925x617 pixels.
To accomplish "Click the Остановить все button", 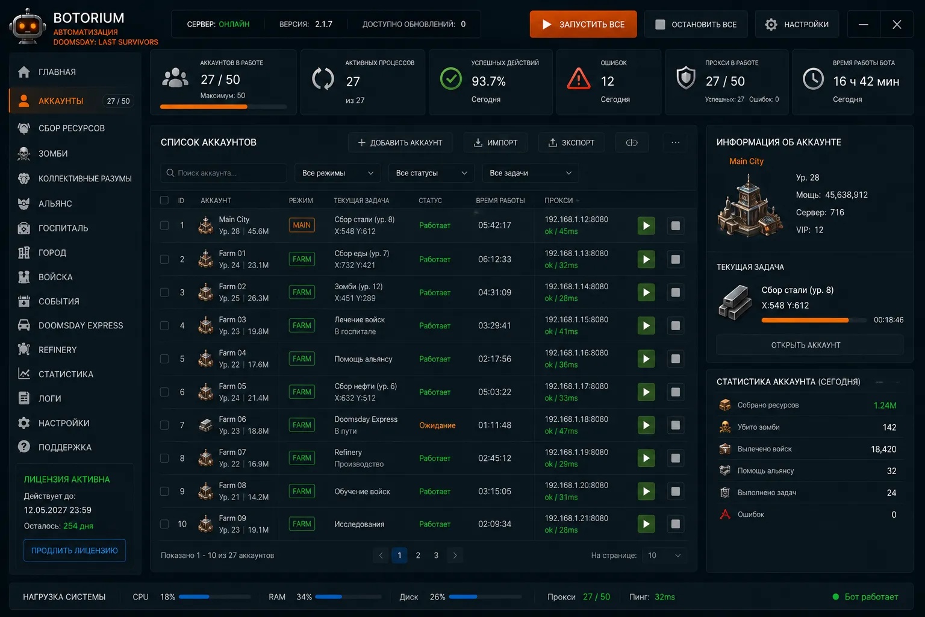I will (x=696, y=24).
